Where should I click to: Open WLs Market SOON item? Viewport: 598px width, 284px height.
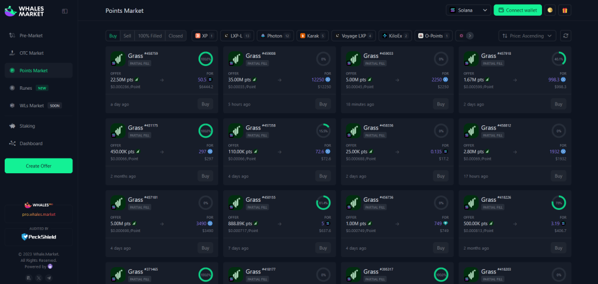coord(39,106)
